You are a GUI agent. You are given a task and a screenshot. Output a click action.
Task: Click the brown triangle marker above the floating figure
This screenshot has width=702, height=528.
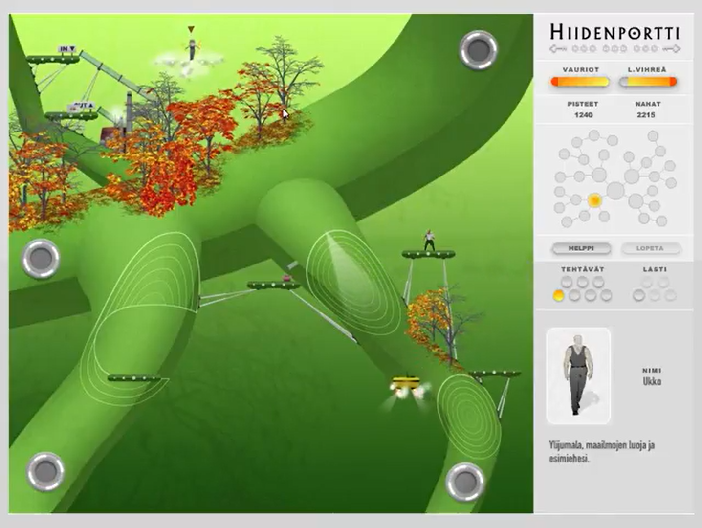coord(191,29)
